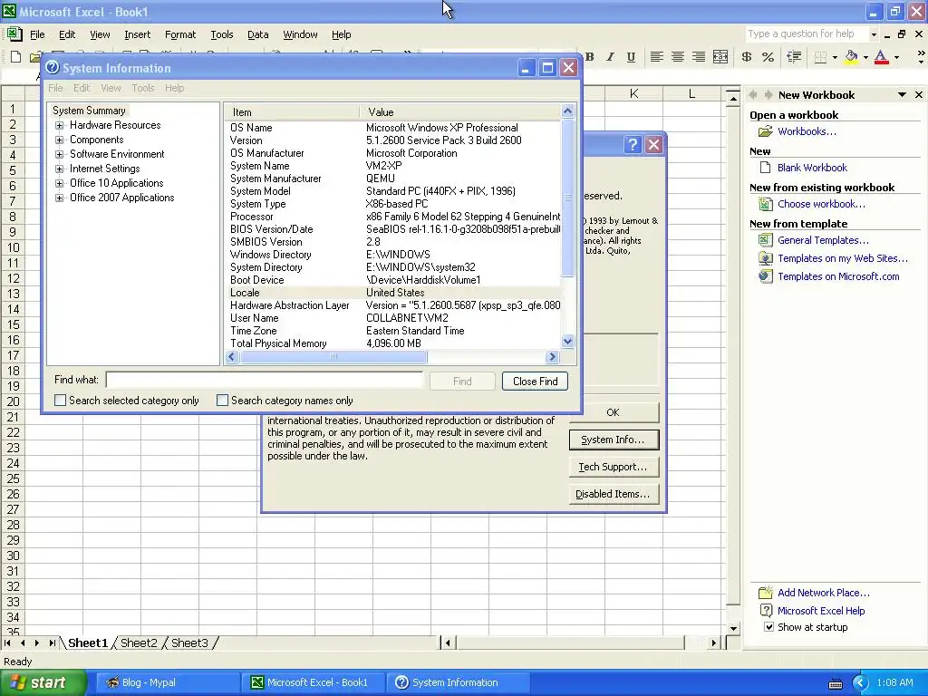
Task: Click System Info button
Action: point(614,440)
